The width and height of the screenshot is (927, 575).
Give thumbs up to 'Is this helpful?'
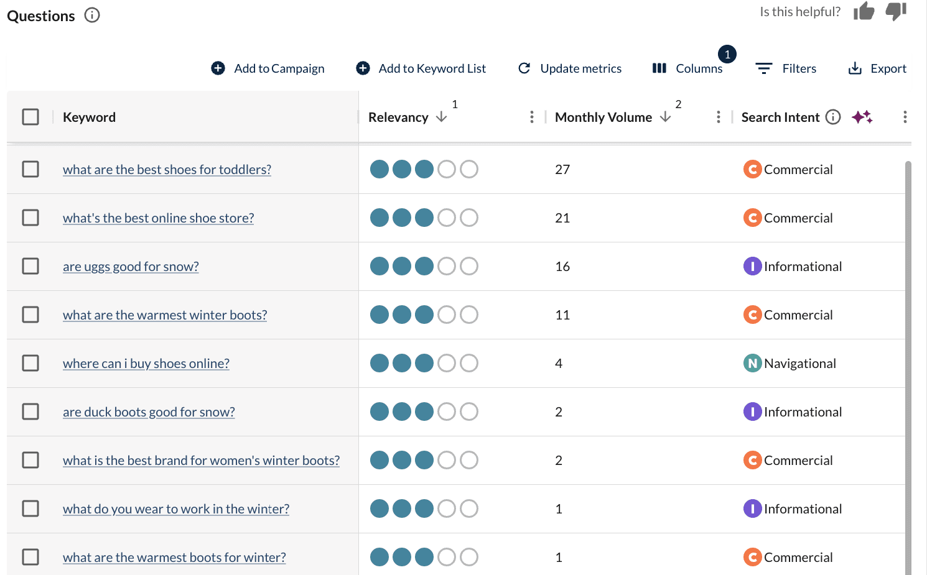click(x=864, y=11)
